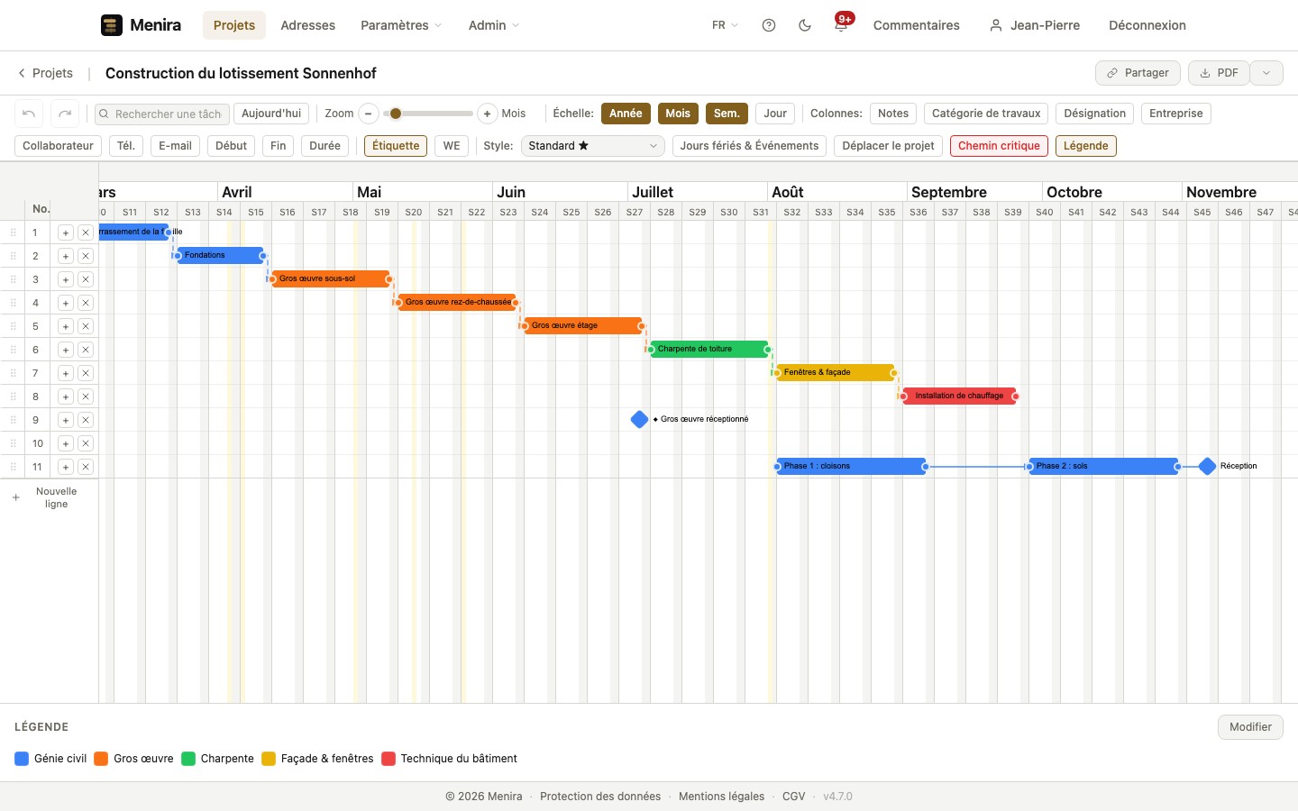The width and height of the screenshot is (1298, 811).
Task: Open the notifications bell icon
Action: tap(841, 25)
